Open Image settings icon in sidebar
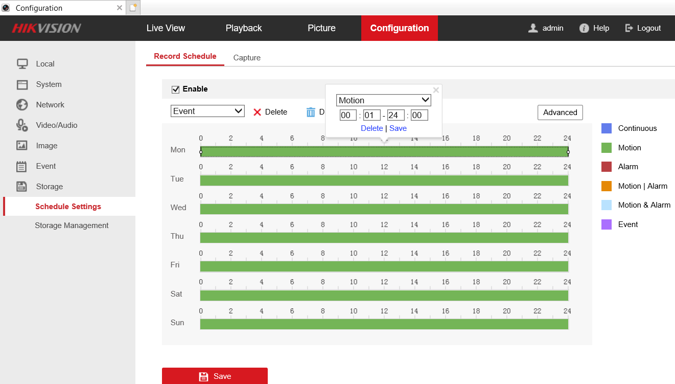The height and width of the screenshot is (384, 675). [22, 146]
